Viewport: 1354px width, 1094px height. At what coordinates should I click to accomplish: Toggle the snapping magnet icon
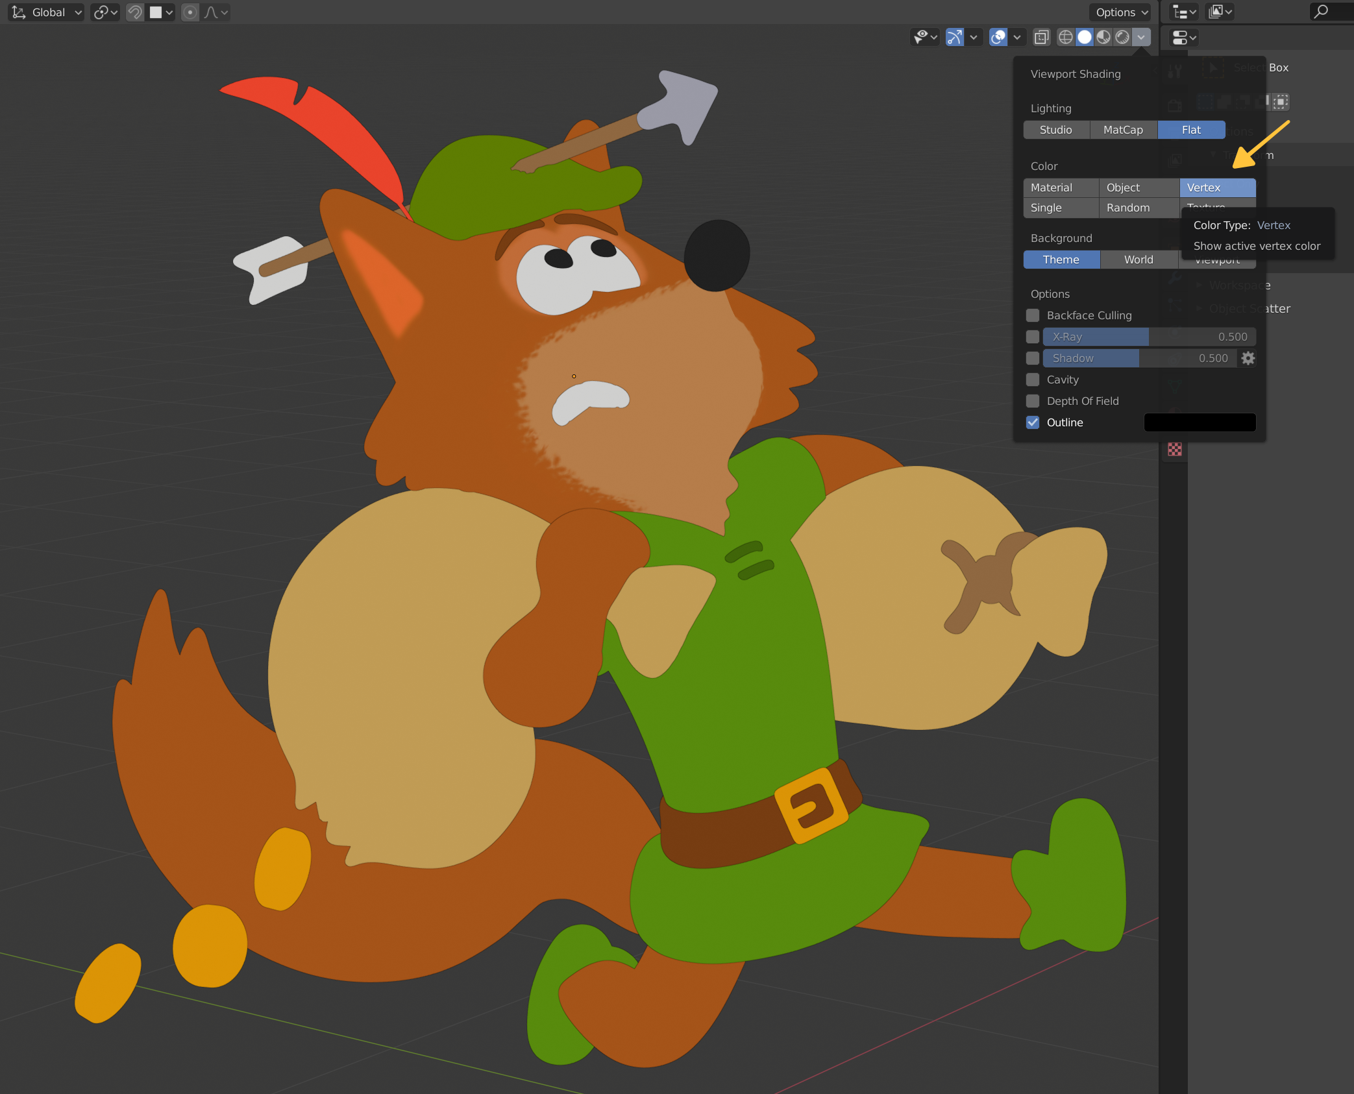pyautogui.click(x=134, y=12)
